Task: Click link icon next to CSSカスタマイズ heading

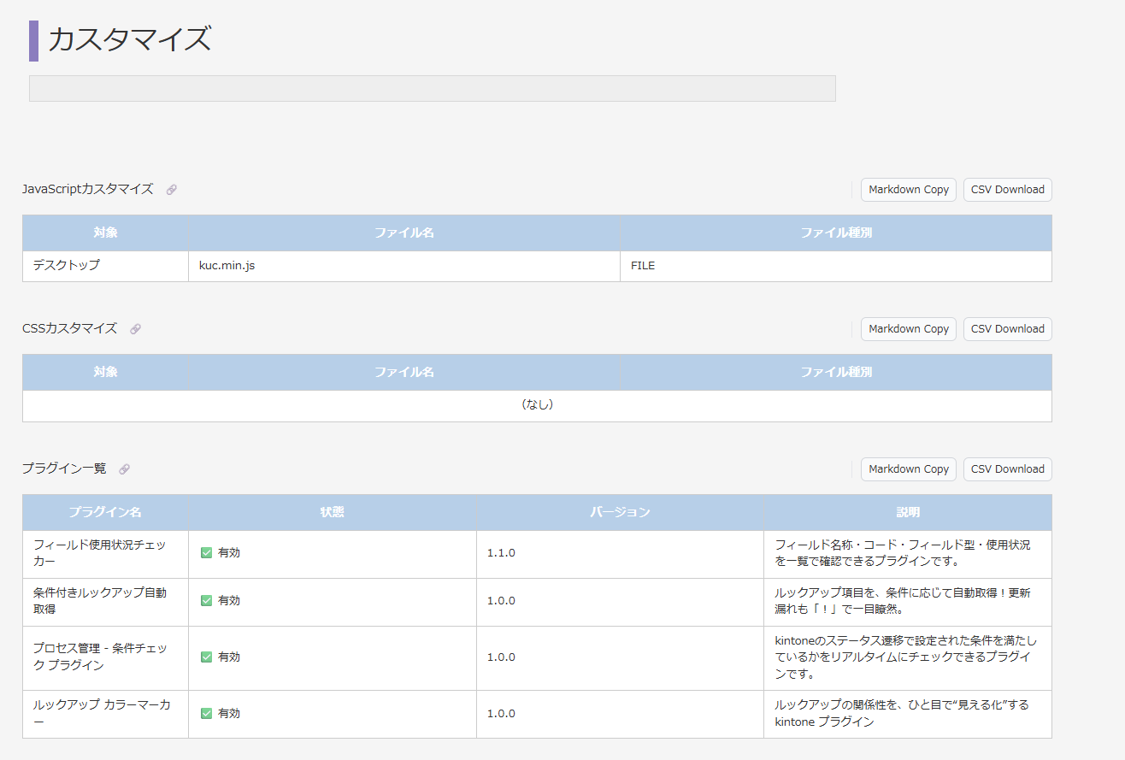Action: (135, 329)
